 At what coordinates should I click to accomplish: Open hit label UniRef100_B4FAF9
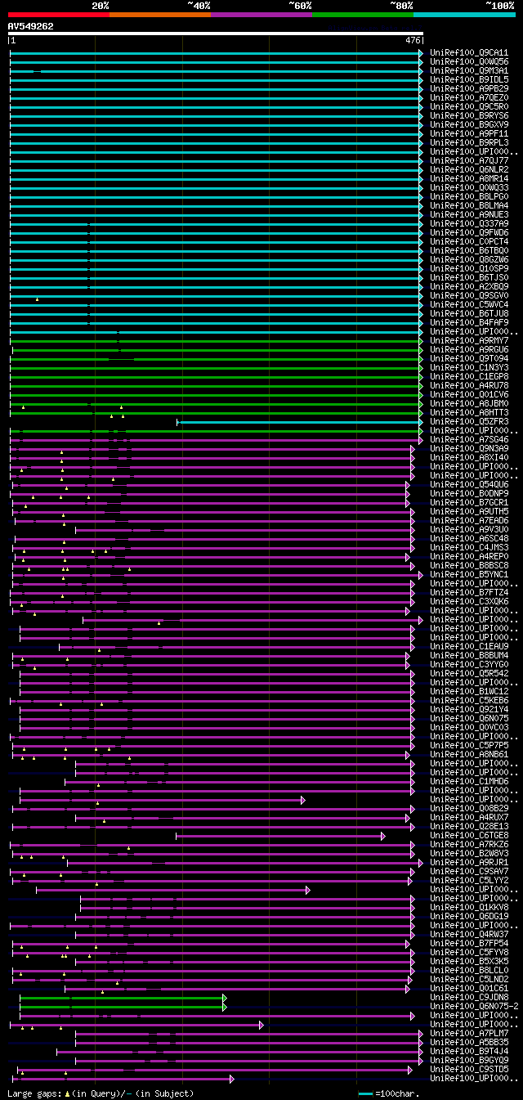pos(469,323)
